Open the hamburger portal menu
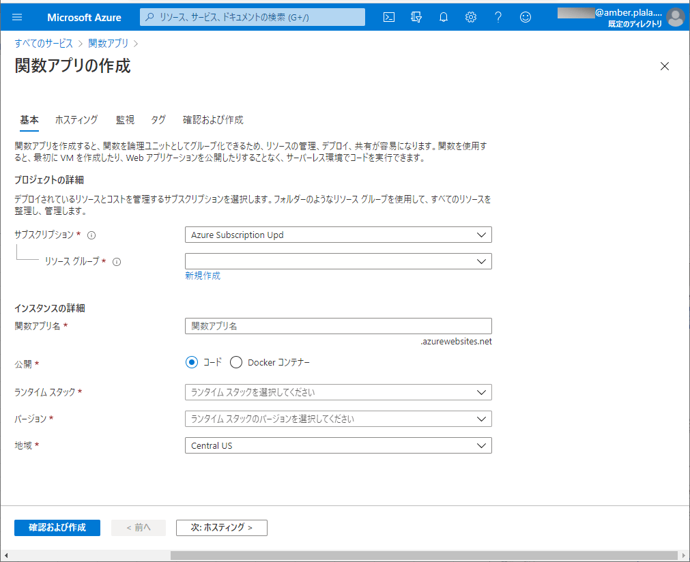 point(17,17)
